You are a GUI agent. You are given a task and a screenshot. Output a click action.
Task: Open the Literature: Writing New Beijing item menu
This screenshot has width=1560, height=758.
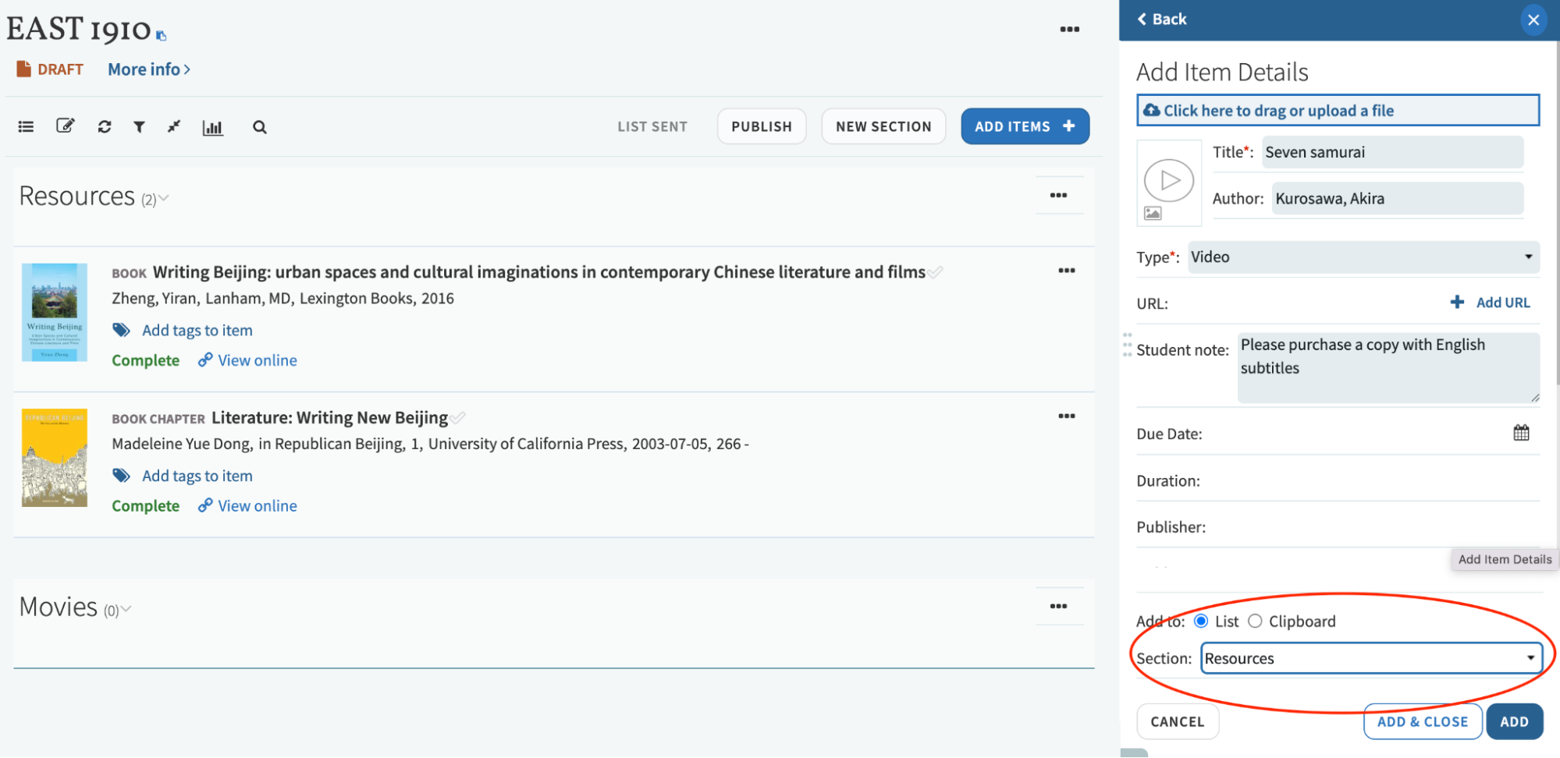pyautogui.click(x=1066, y=416)
